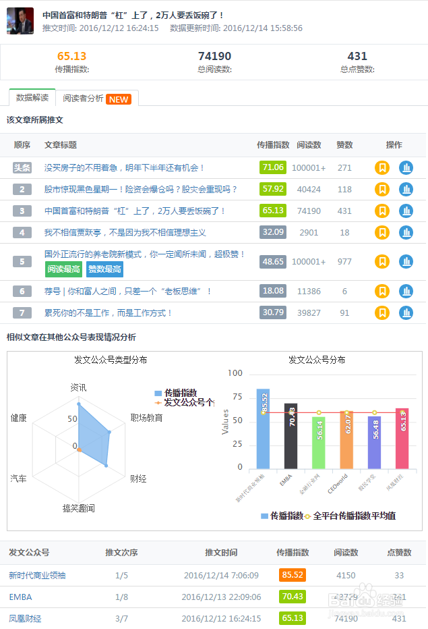
Task: Click the 推文时间 column header
Action: (x=221, y=552)
